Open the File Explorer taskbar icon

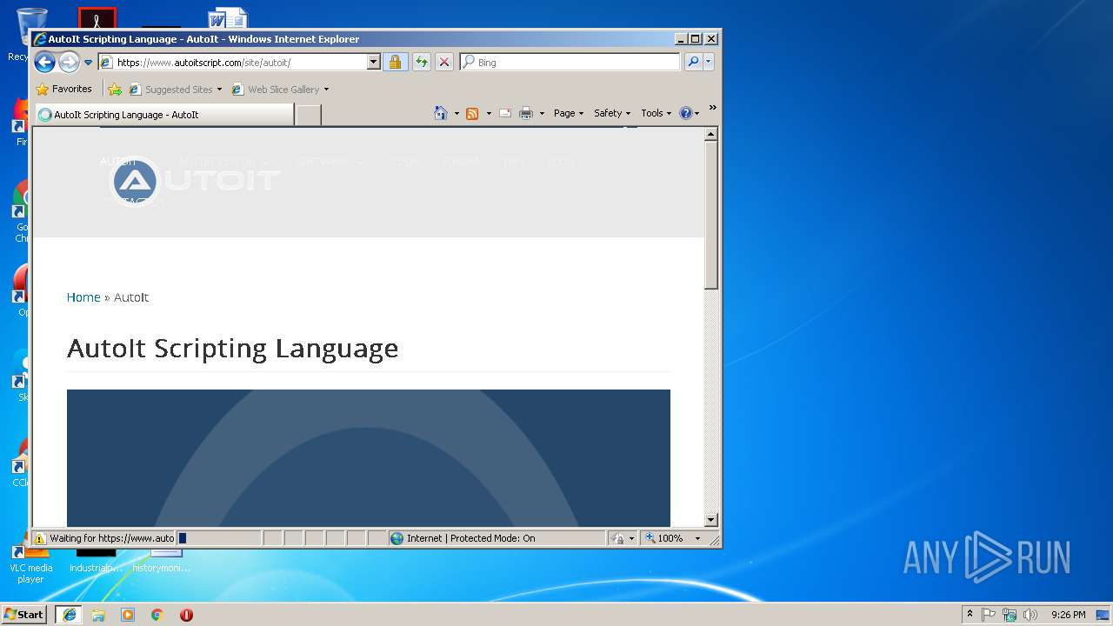coord(98,615)
